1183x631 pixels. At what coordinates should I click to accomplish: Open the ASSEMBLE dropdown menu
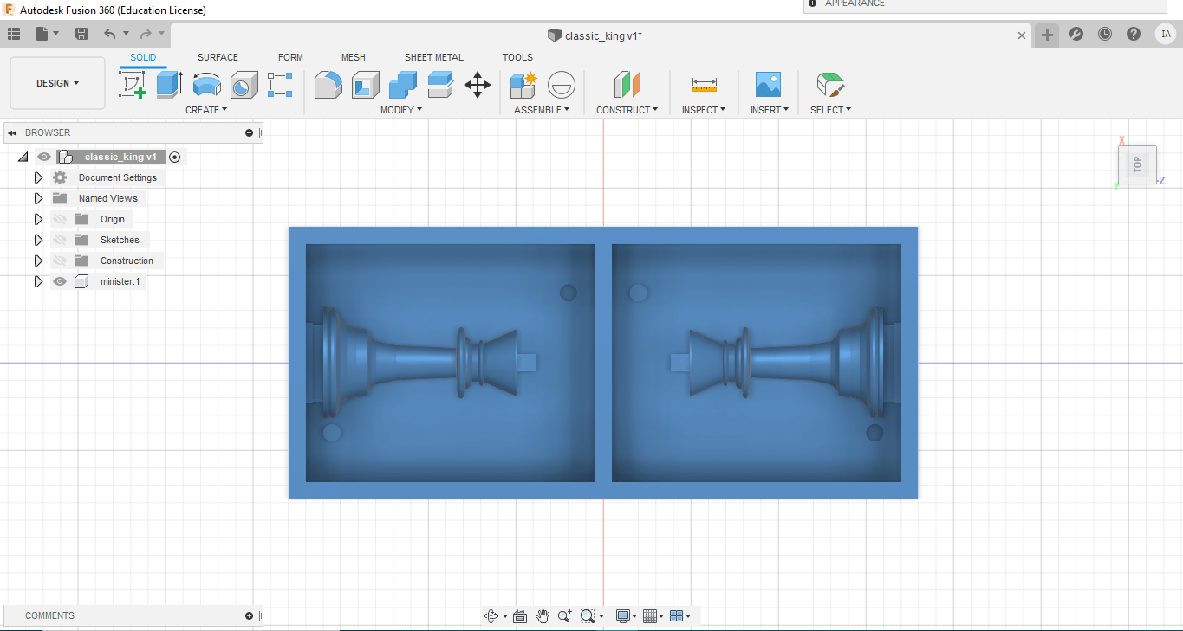[x=542, y=110]
